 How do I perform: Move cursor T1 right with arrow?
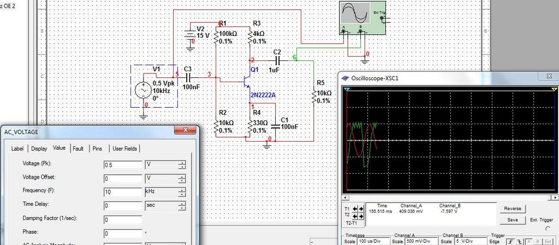tap(361, 209)
